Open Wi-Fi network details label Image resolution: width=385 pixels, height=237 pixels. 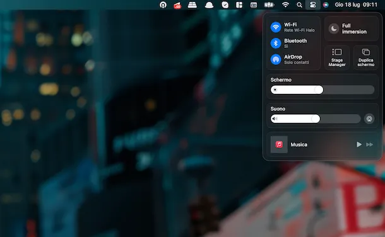pyautogui.click(x=299, y=27)
